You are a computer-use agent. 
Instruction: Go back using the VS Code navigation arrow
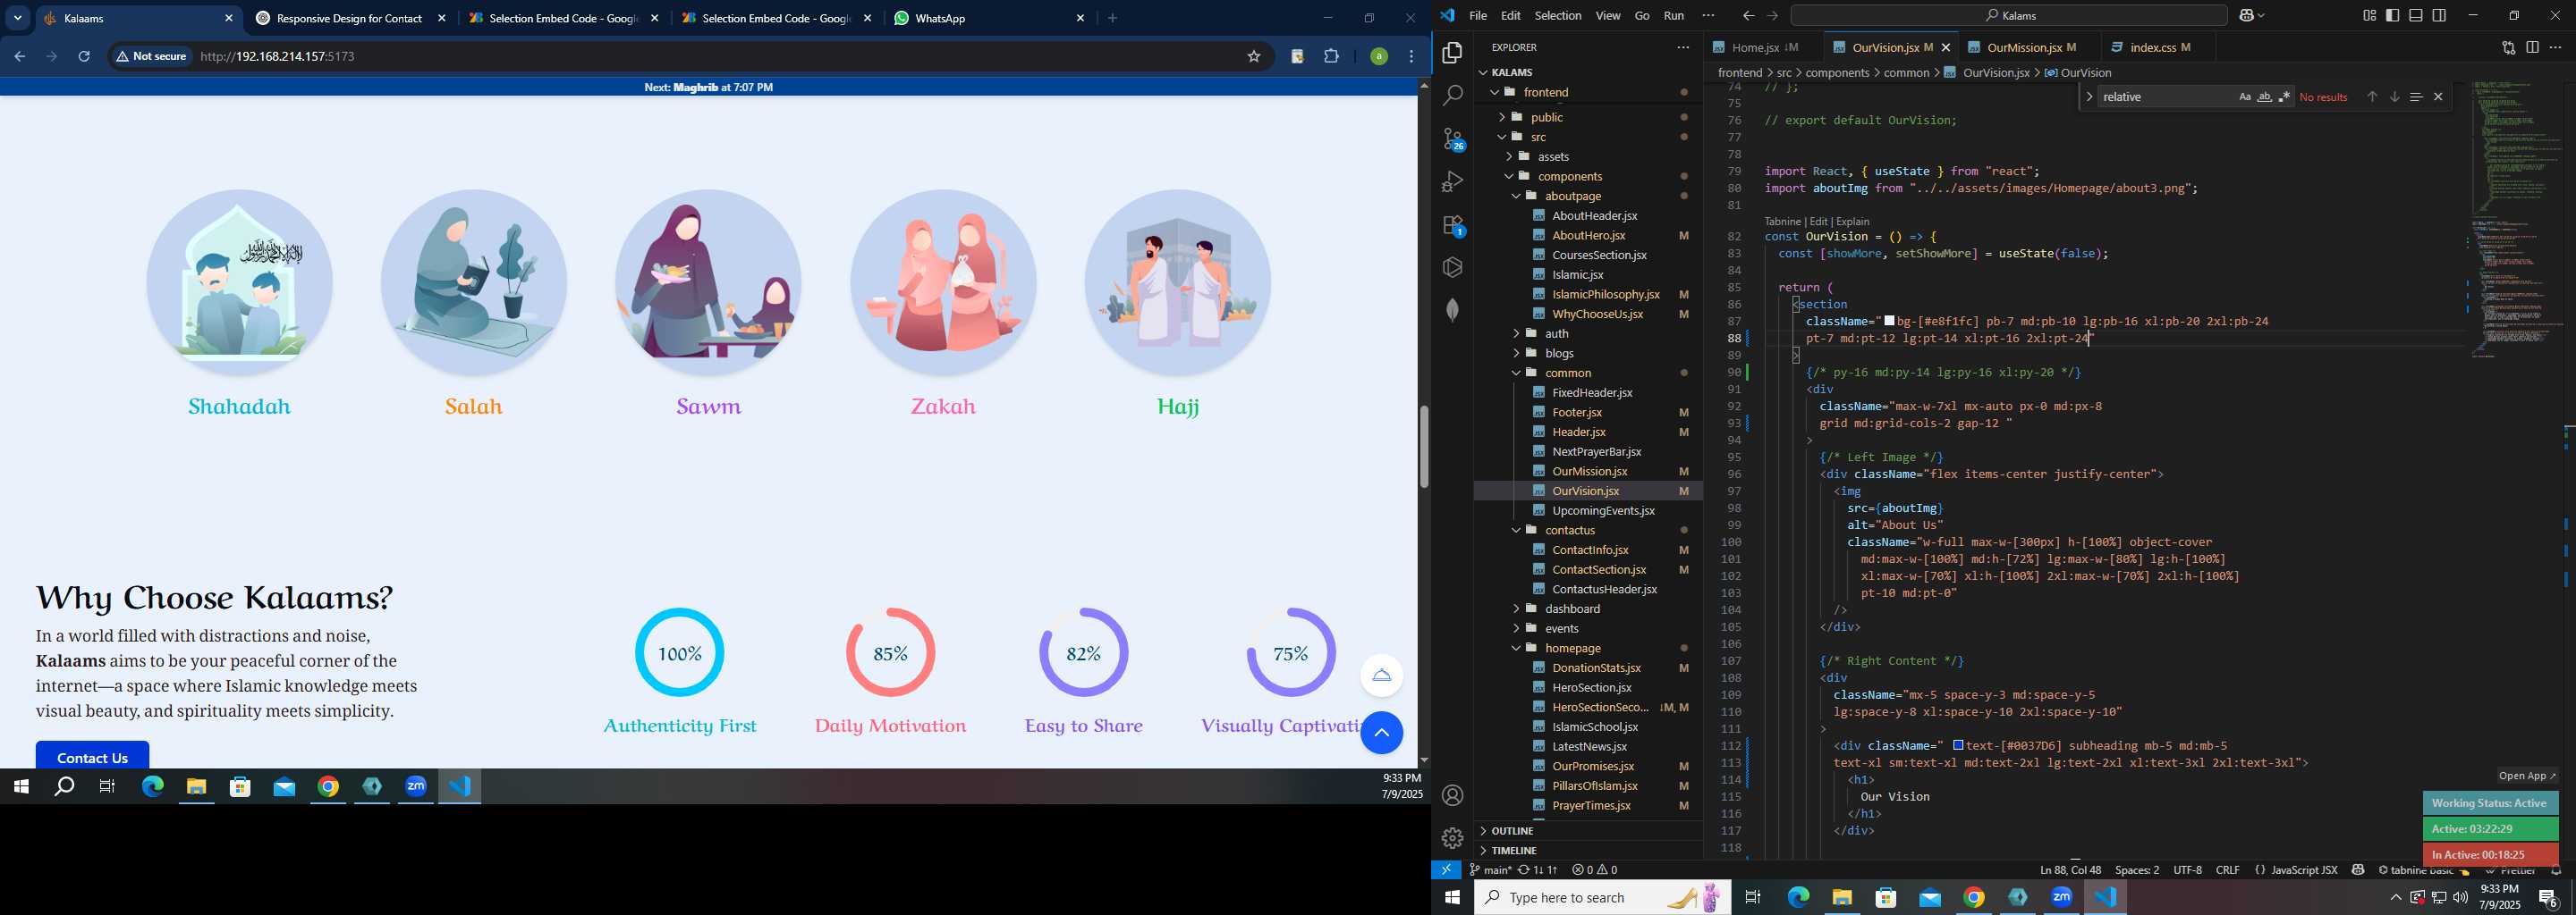tap(1748, 16)
